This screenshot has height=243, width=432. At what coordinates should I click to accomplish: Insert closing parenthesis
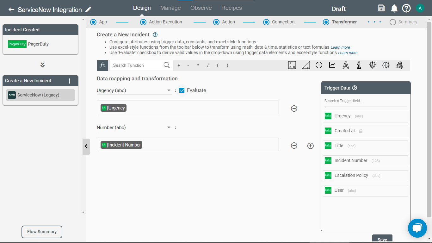227,65
